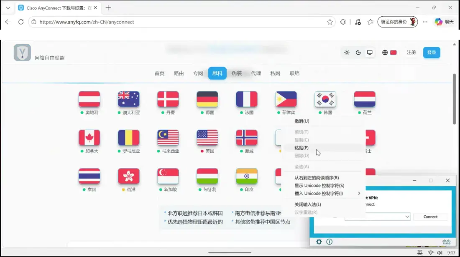Go back in browser
Screen dimensions: 460x257
pyautogui.click(x=8, y=22)
